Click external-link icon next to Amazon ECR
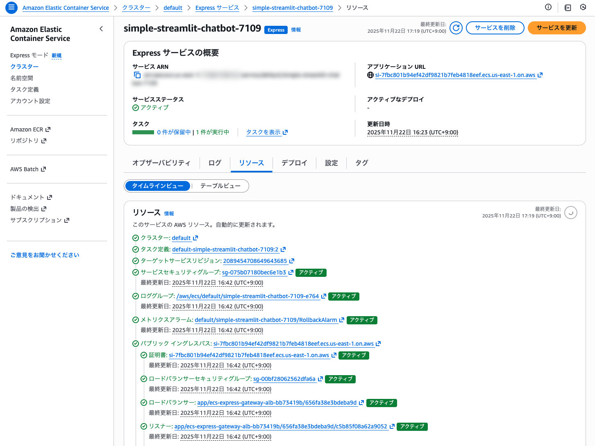Image resolution: width=595 pixels, height=446 pixels. point(48,129)
